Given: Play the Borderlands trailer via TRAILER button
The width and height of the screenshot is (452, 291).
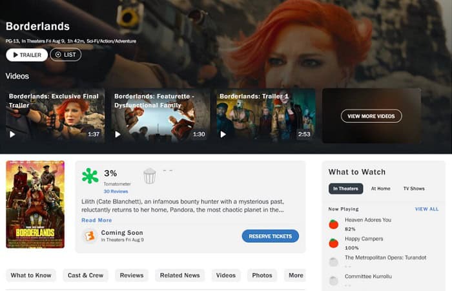Looking at the screenshot, I should (x=27, y=55).
